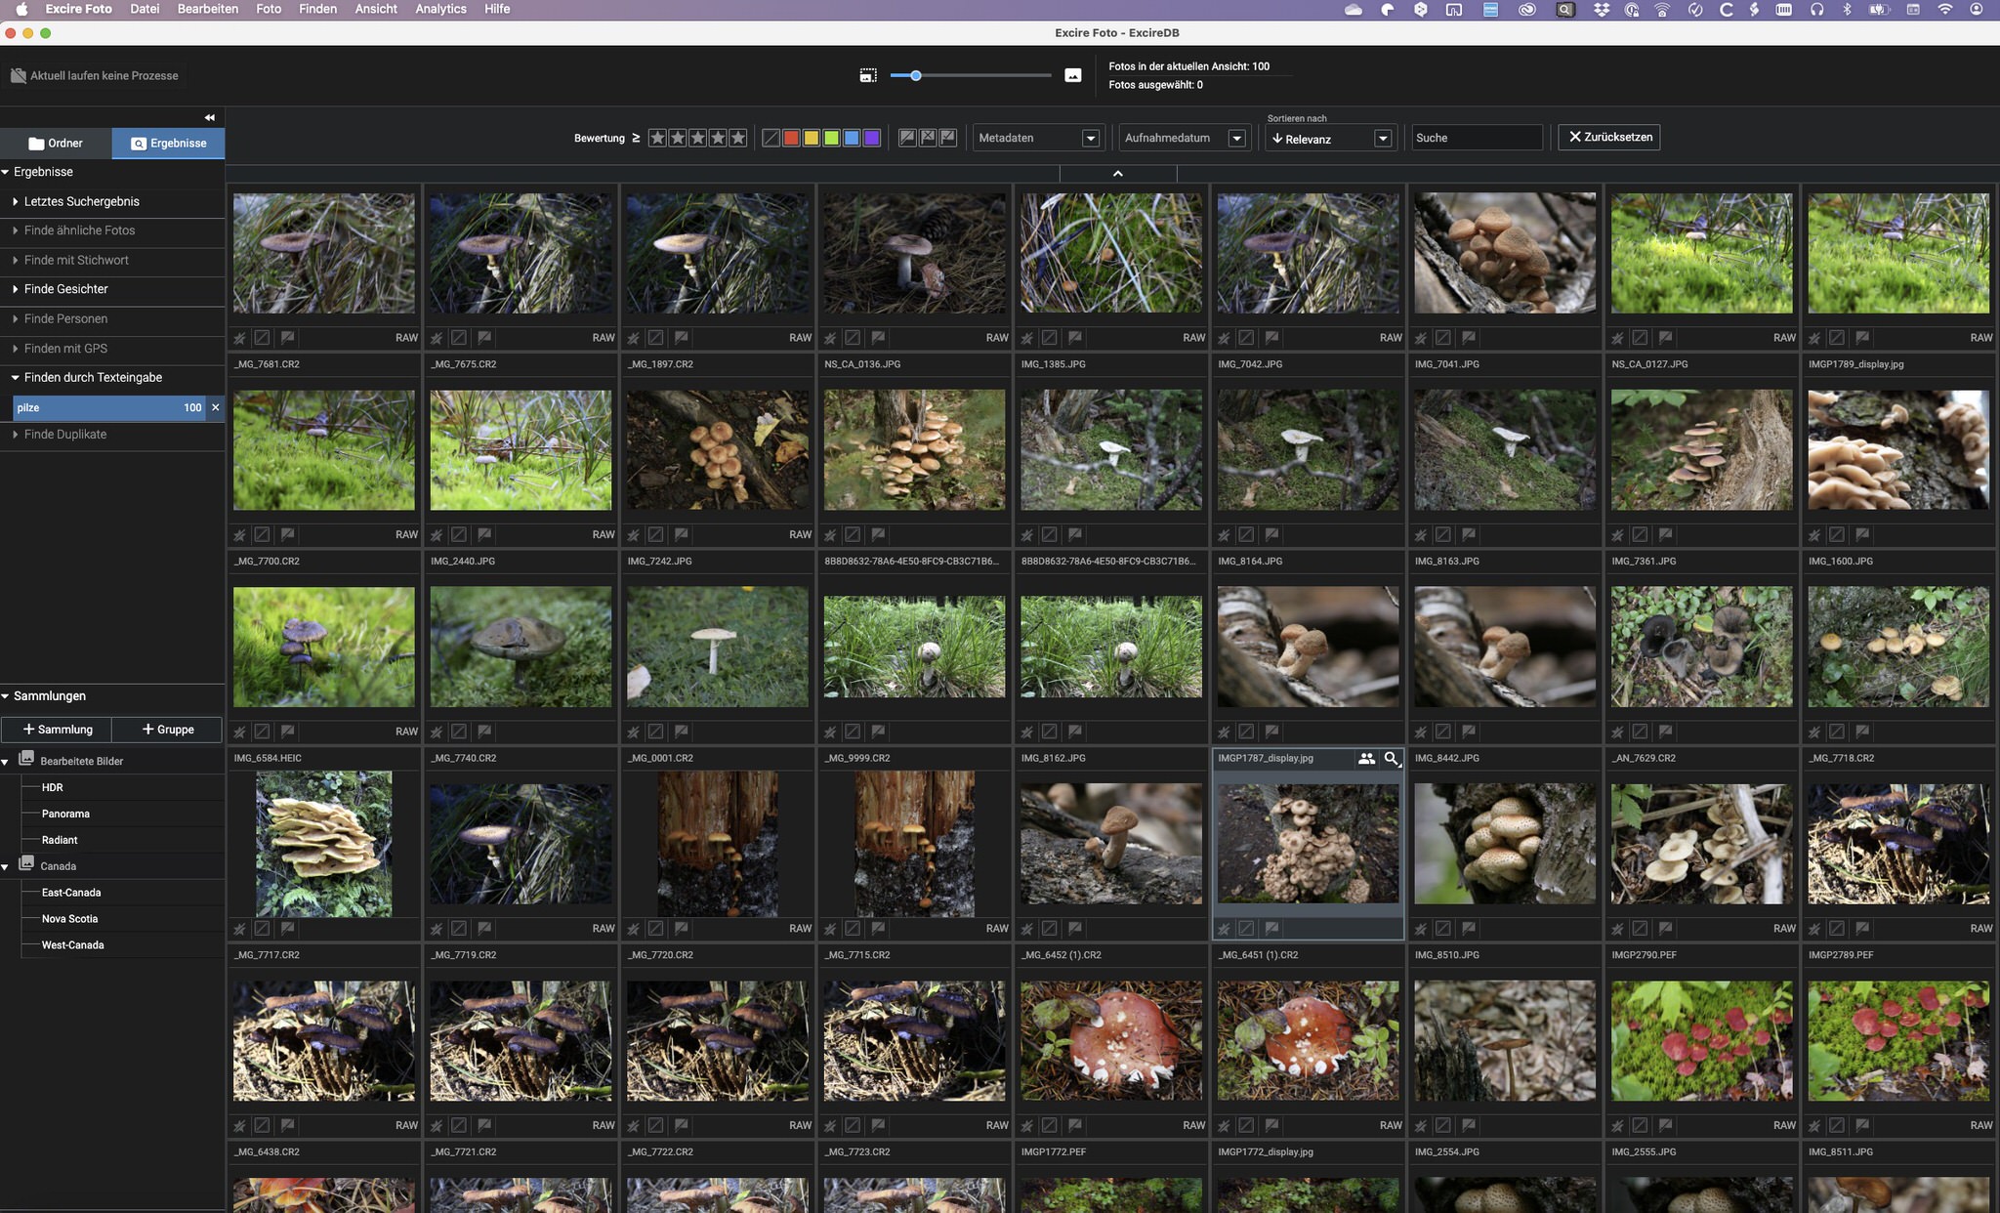
Task: Open the Ansicht menu
Action: click(376, 9)
